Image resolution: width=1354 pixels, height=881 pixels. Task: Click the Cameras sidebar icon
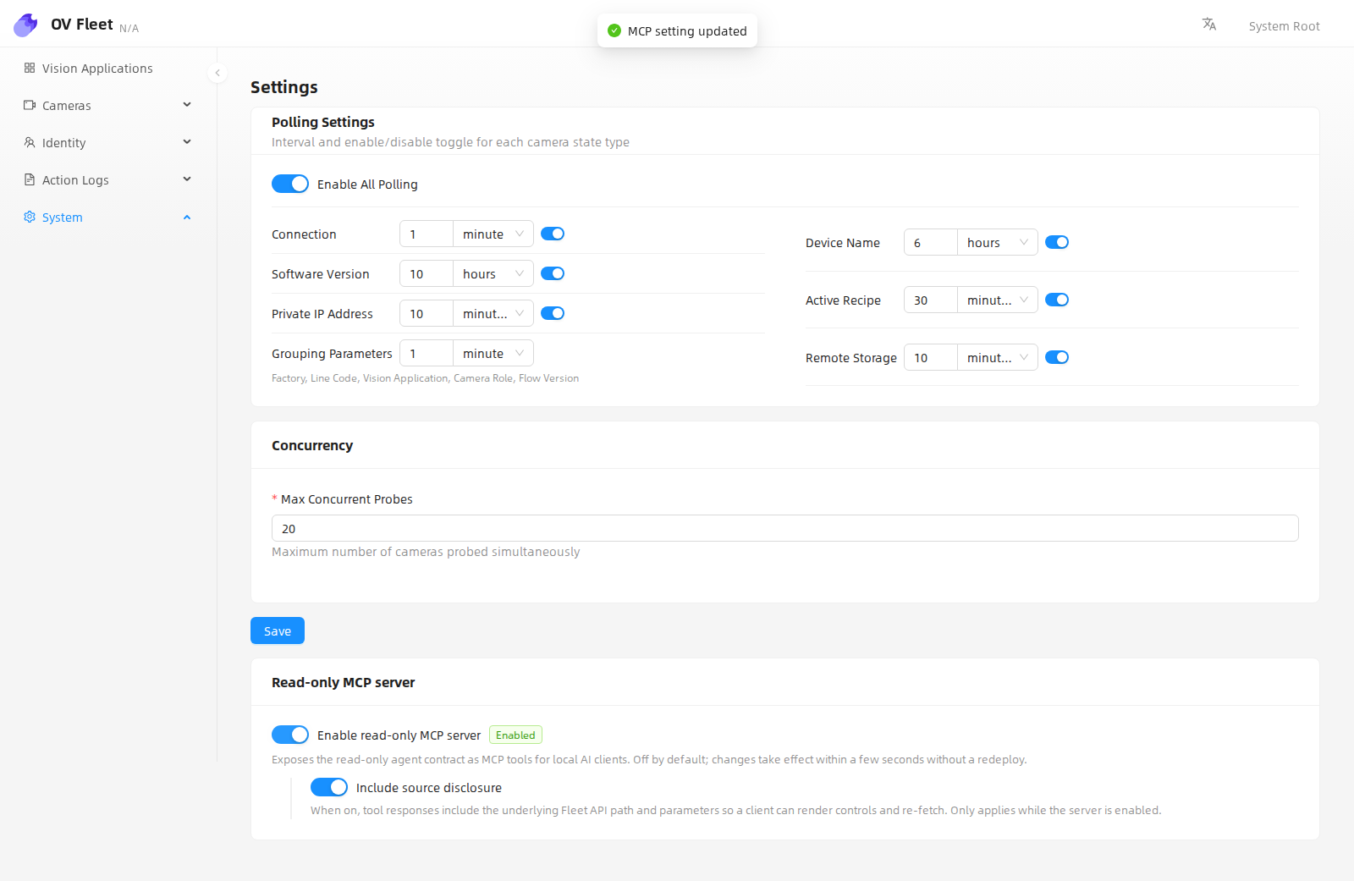tap(30, 105)
